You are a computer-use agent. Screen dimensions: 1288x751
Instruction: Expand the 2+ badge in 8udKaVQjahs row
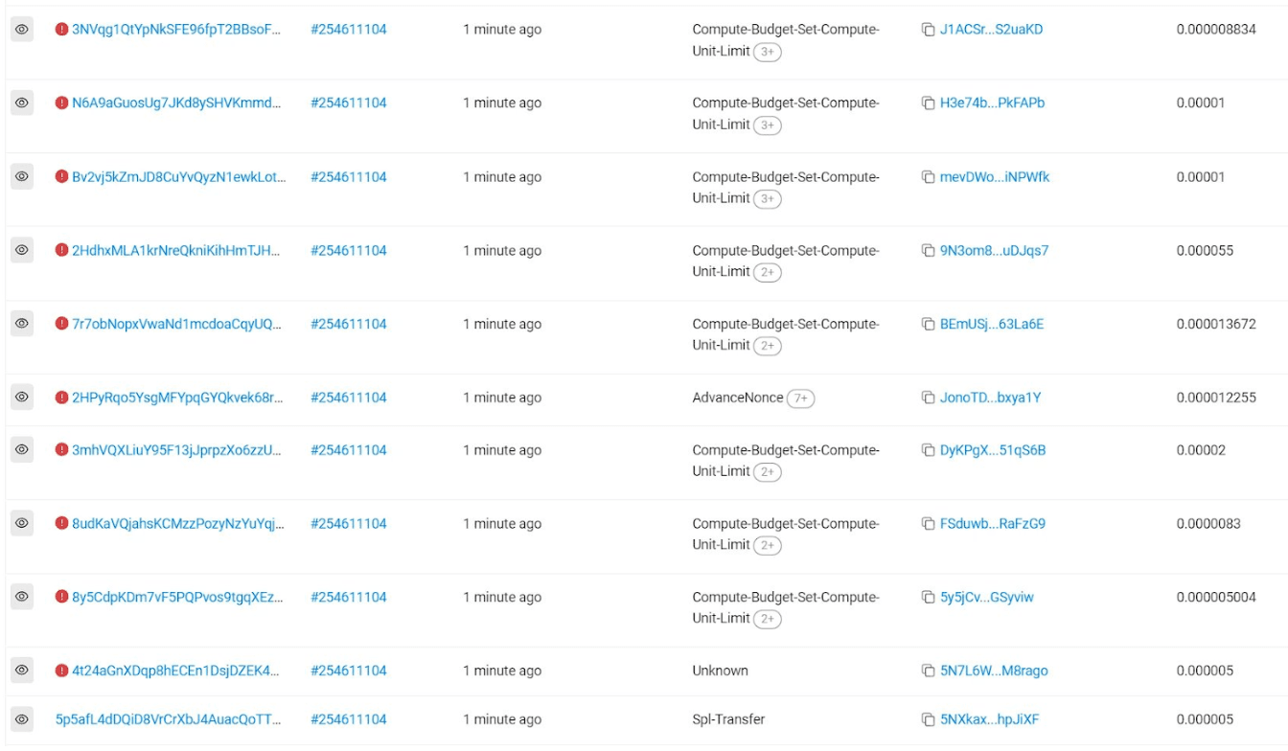(x=767, y=545)
